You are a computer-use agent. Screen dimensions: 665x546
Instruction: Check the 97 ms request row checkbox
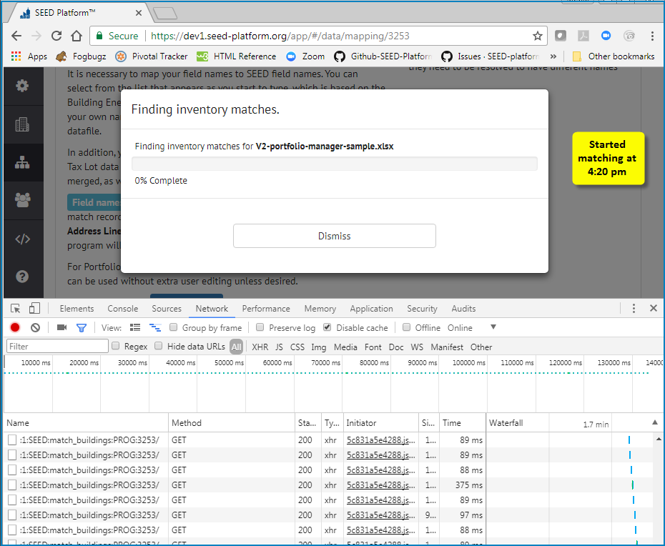coord(12,515)
